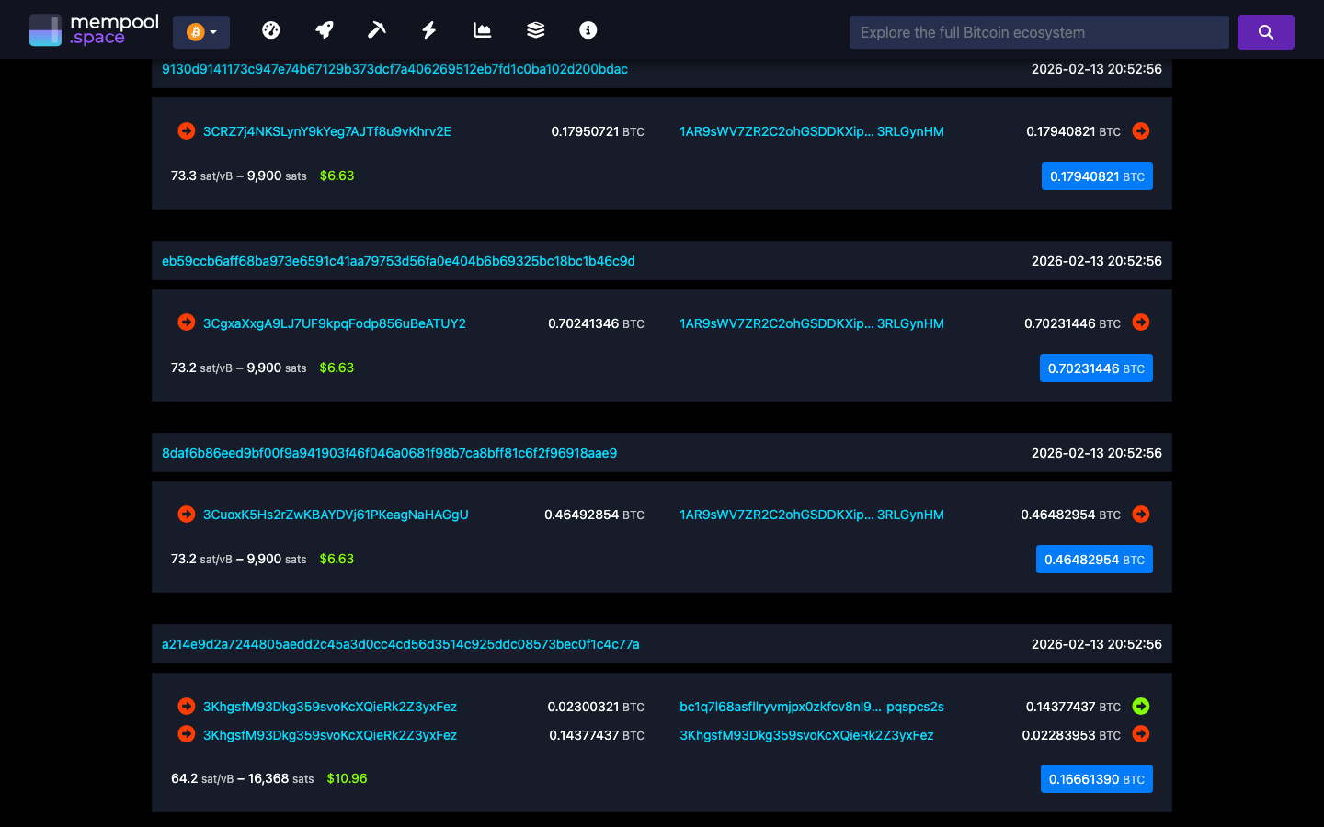The image size is (1324, 827).
Task: Click orange arrow right of 0.70231446 BTC
Action: coord(1141,323)
